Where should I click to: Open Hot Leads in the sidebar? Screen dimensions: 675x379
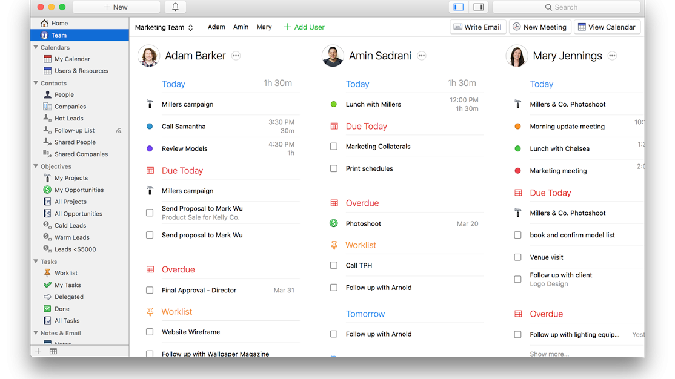click(x=68, y=119)
